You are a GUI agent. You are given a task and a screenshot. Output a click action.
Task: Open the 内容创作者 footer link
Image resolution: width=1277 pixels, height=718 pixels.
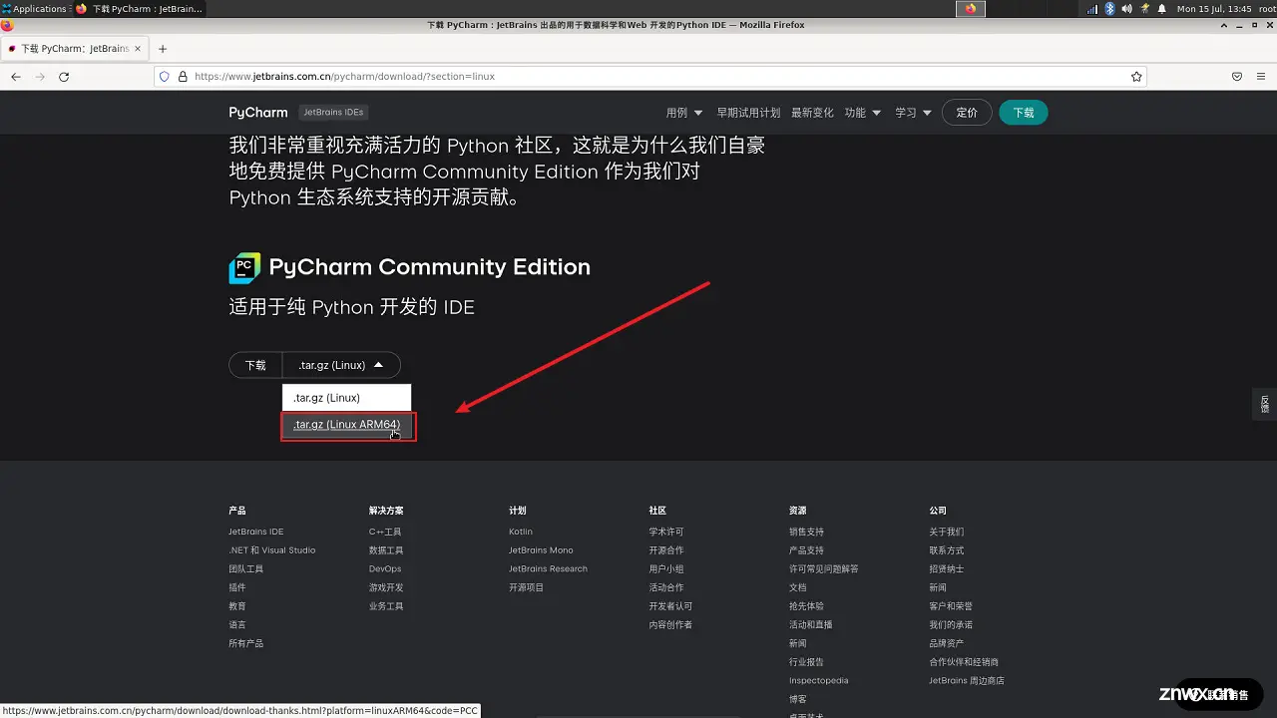pos(670,625)
